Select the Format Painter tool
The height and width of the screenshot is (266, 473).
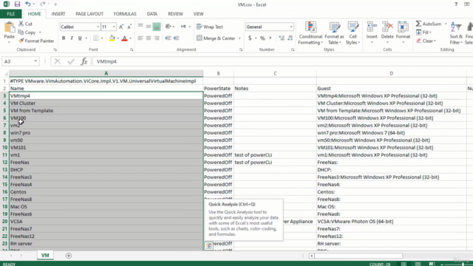[36, 41]
